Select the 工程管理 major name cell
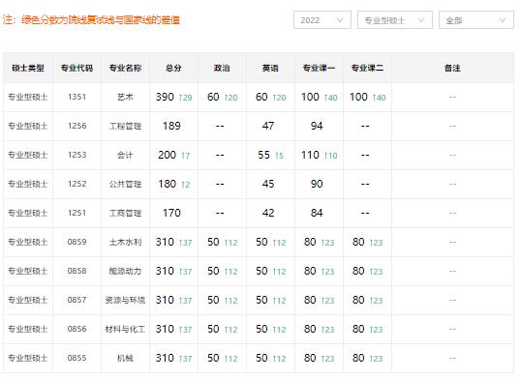Image resolution: width=520 pixels, height=380 pixels. click(x=125, y=126)
